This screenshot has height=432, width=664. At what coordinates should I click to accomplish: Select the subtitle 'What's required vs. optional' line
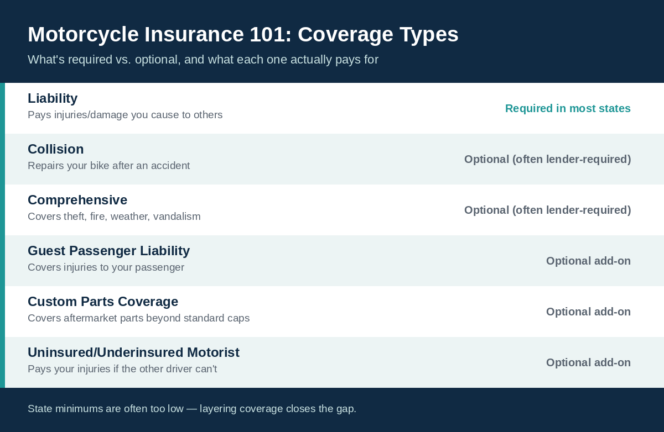(x=203, y=60)
